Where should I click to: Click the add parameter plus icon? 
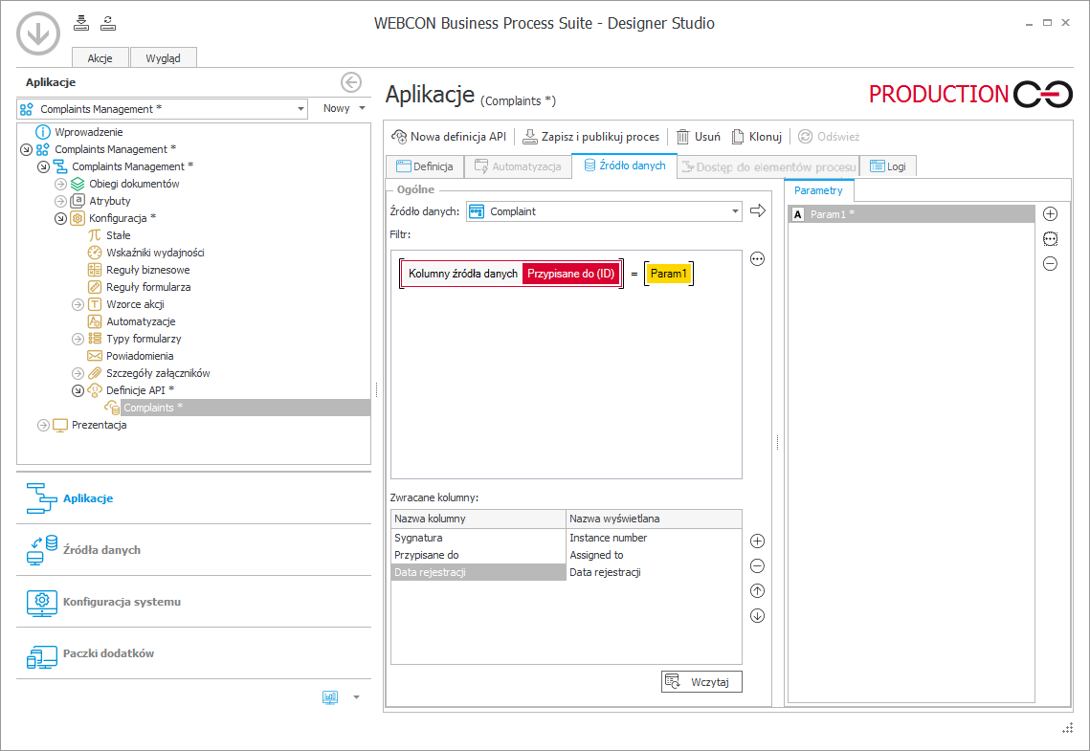click(1050, 214)
